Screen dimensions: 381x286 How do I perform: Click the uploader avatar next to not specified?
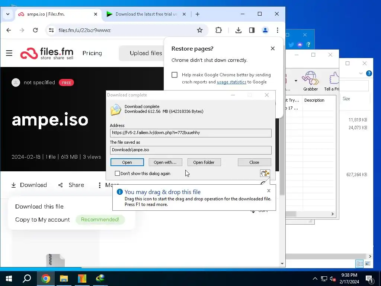click(16, 82)
